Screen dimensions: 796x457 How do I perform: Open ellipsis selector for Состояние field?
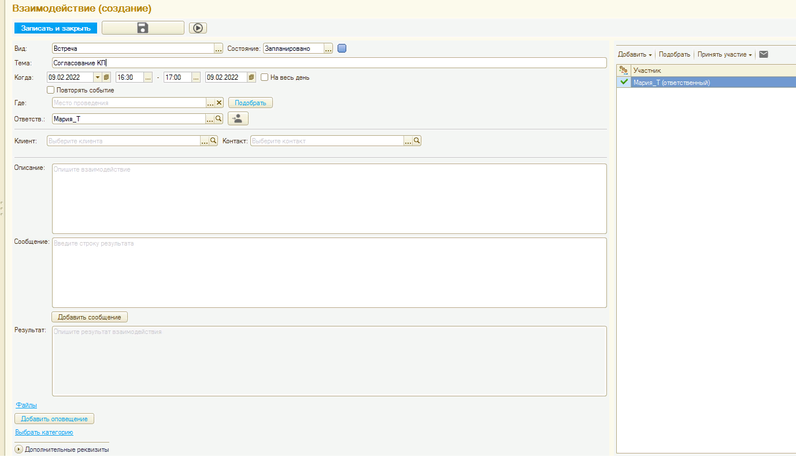328,49
